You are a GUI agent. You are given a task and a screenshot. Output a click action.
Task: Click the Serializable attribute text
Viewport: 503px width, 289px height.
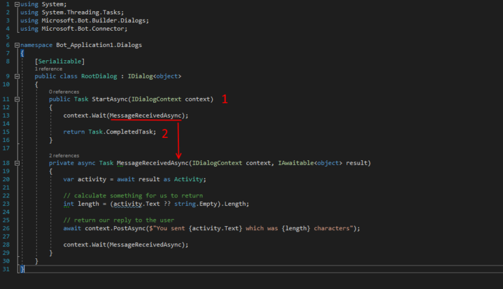60,61
